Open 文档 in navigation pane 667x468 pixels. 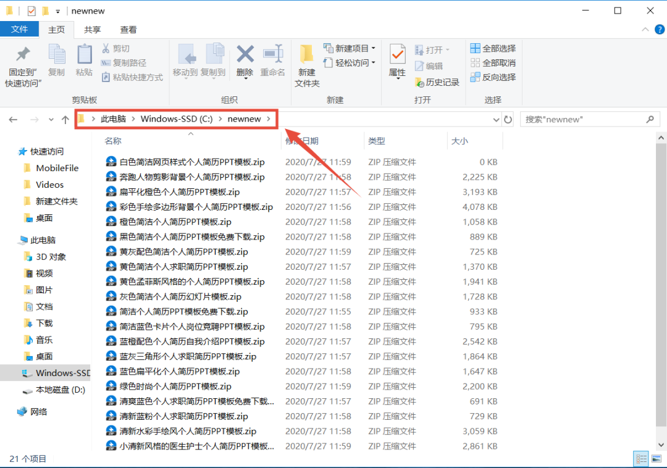pyautogui.click(x=38, y=306)
